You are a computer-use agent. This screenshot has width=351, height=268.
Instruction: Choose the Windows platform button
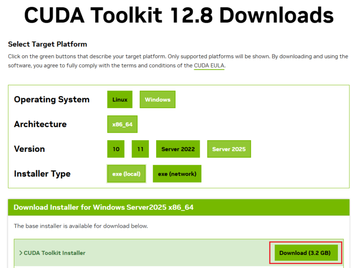pyautogui.click(x=157, y=99)
